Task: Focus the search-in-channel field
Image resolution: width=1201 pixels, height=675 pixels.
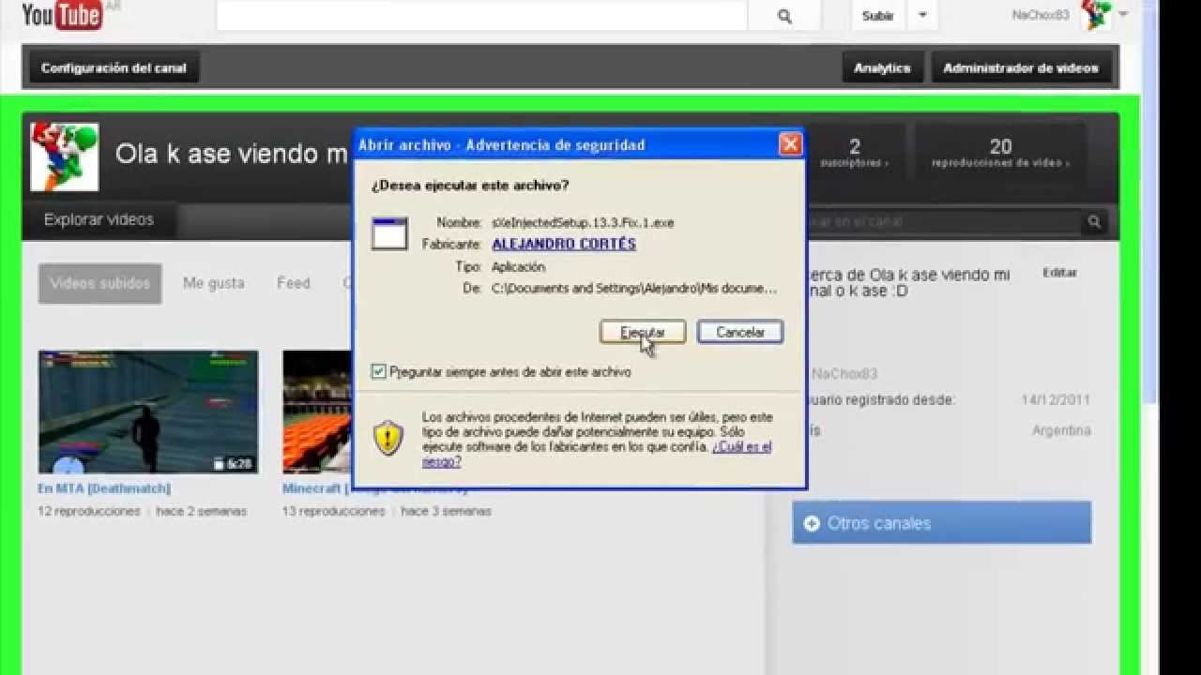Action: (942, 222)
